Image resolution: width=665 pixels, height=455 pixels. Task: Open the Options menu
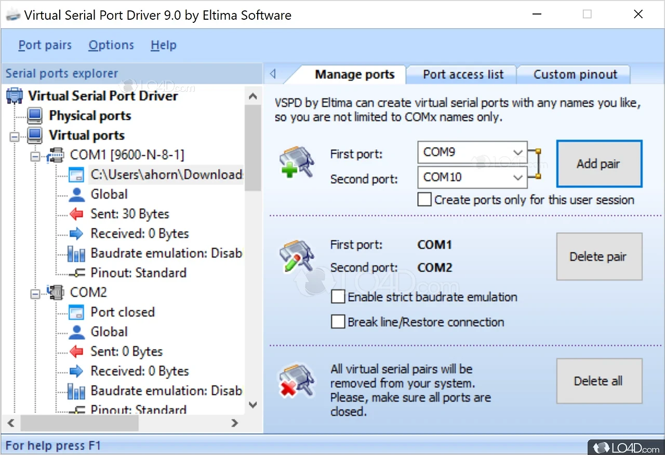111,45
